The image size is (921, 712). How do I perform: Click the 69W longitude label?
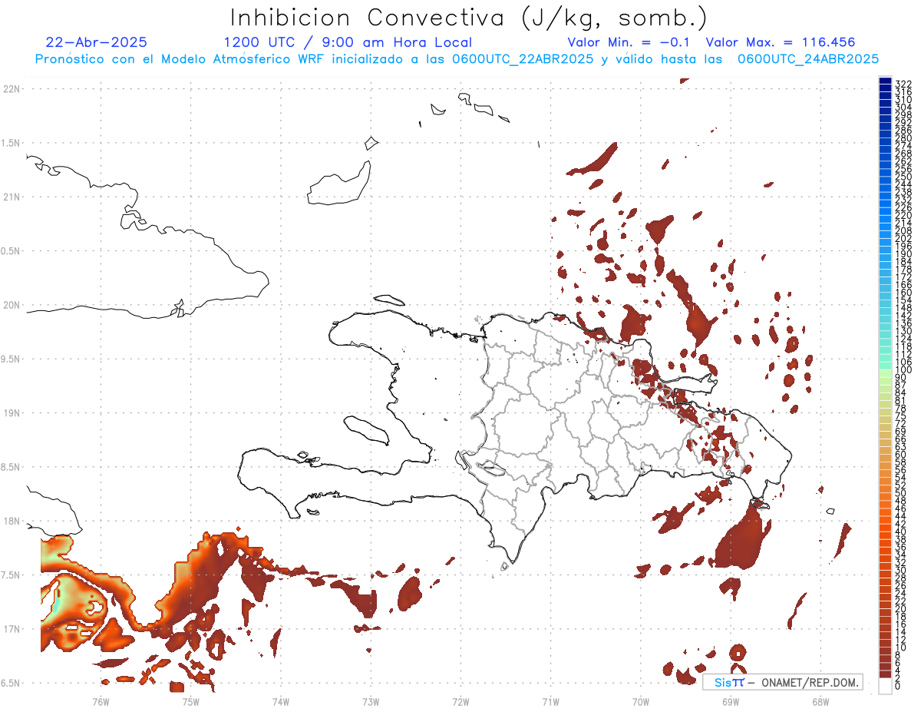coord(731,701)
